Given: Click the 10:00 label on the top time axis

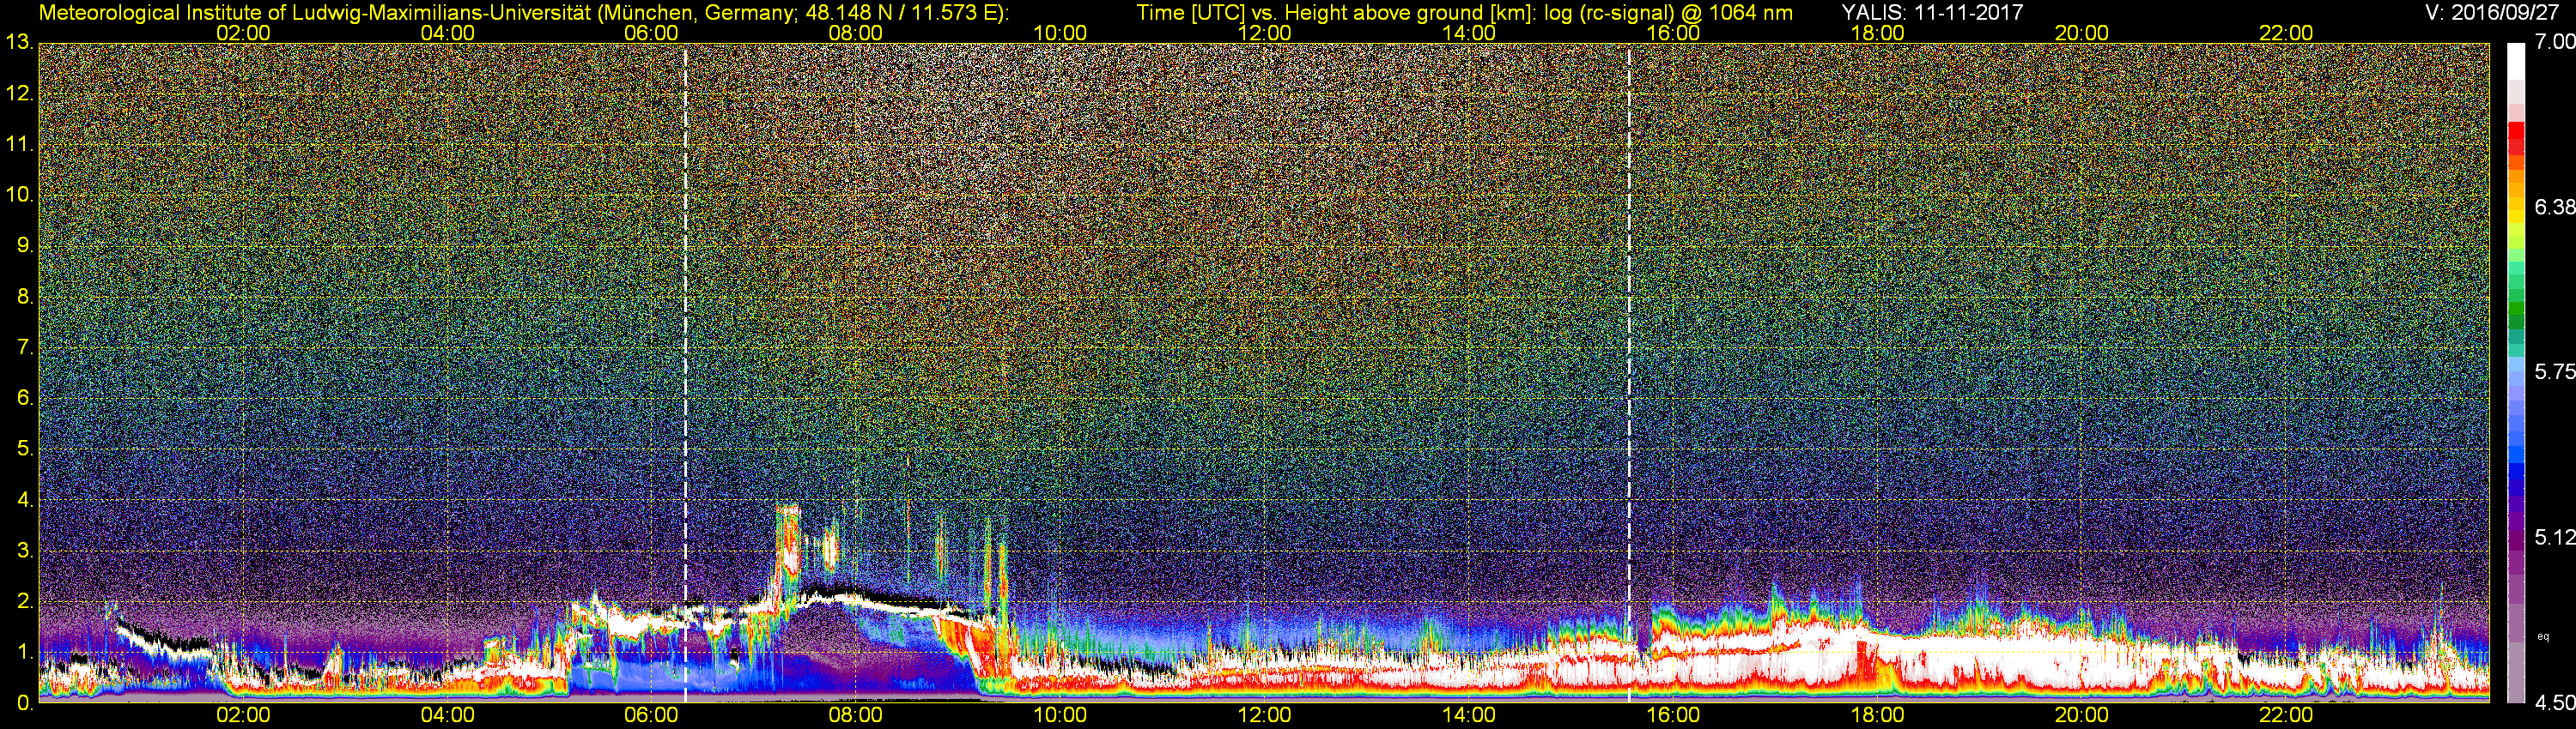Looking at the screenshot, I should tap(1060, 33).
